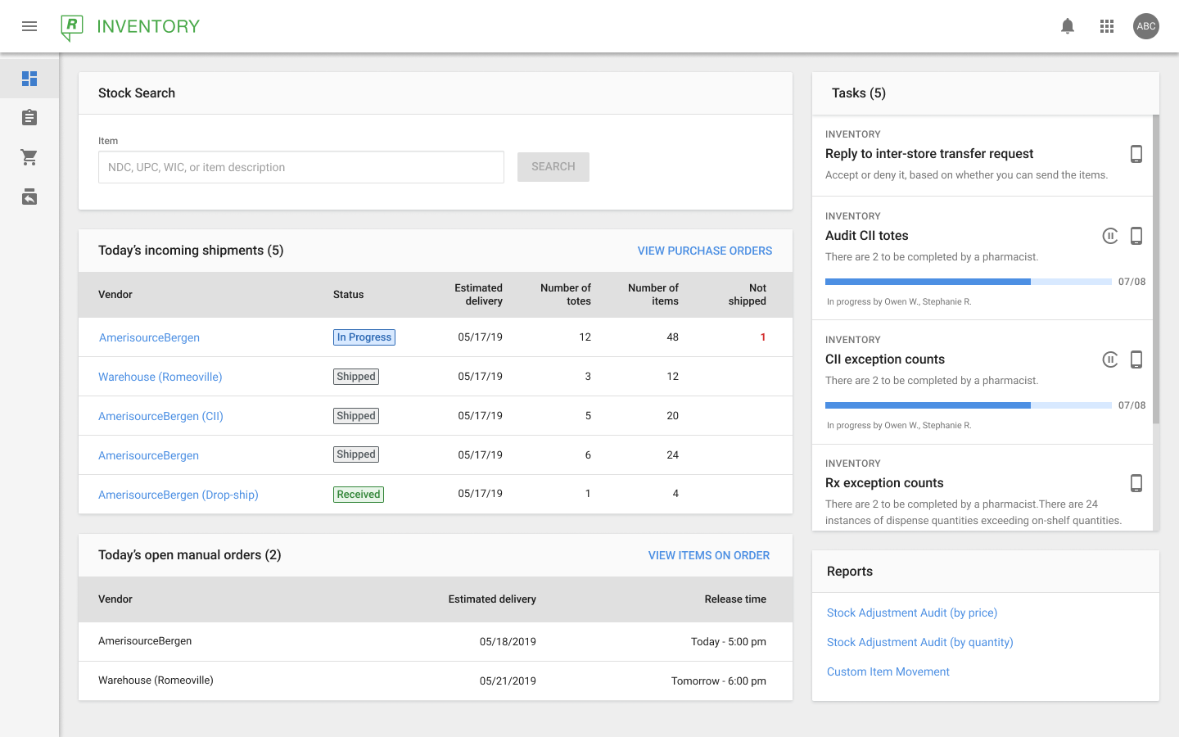This screenshot has width=1179, height=737.
Task: Open the ABC user profile avatar
Action: pos(1146,26)
